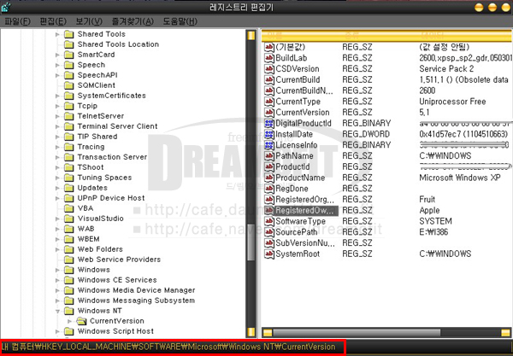Select the VisualStudio tree entry

coord(100,219)
